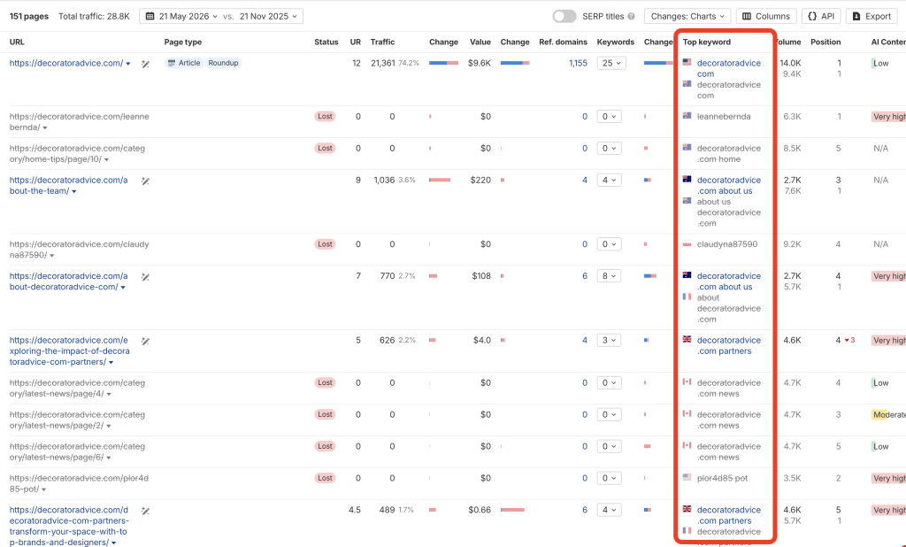The height and width of the screenshot is (547, 906).
Task: Sort by the UR column header
Action: 356,42
